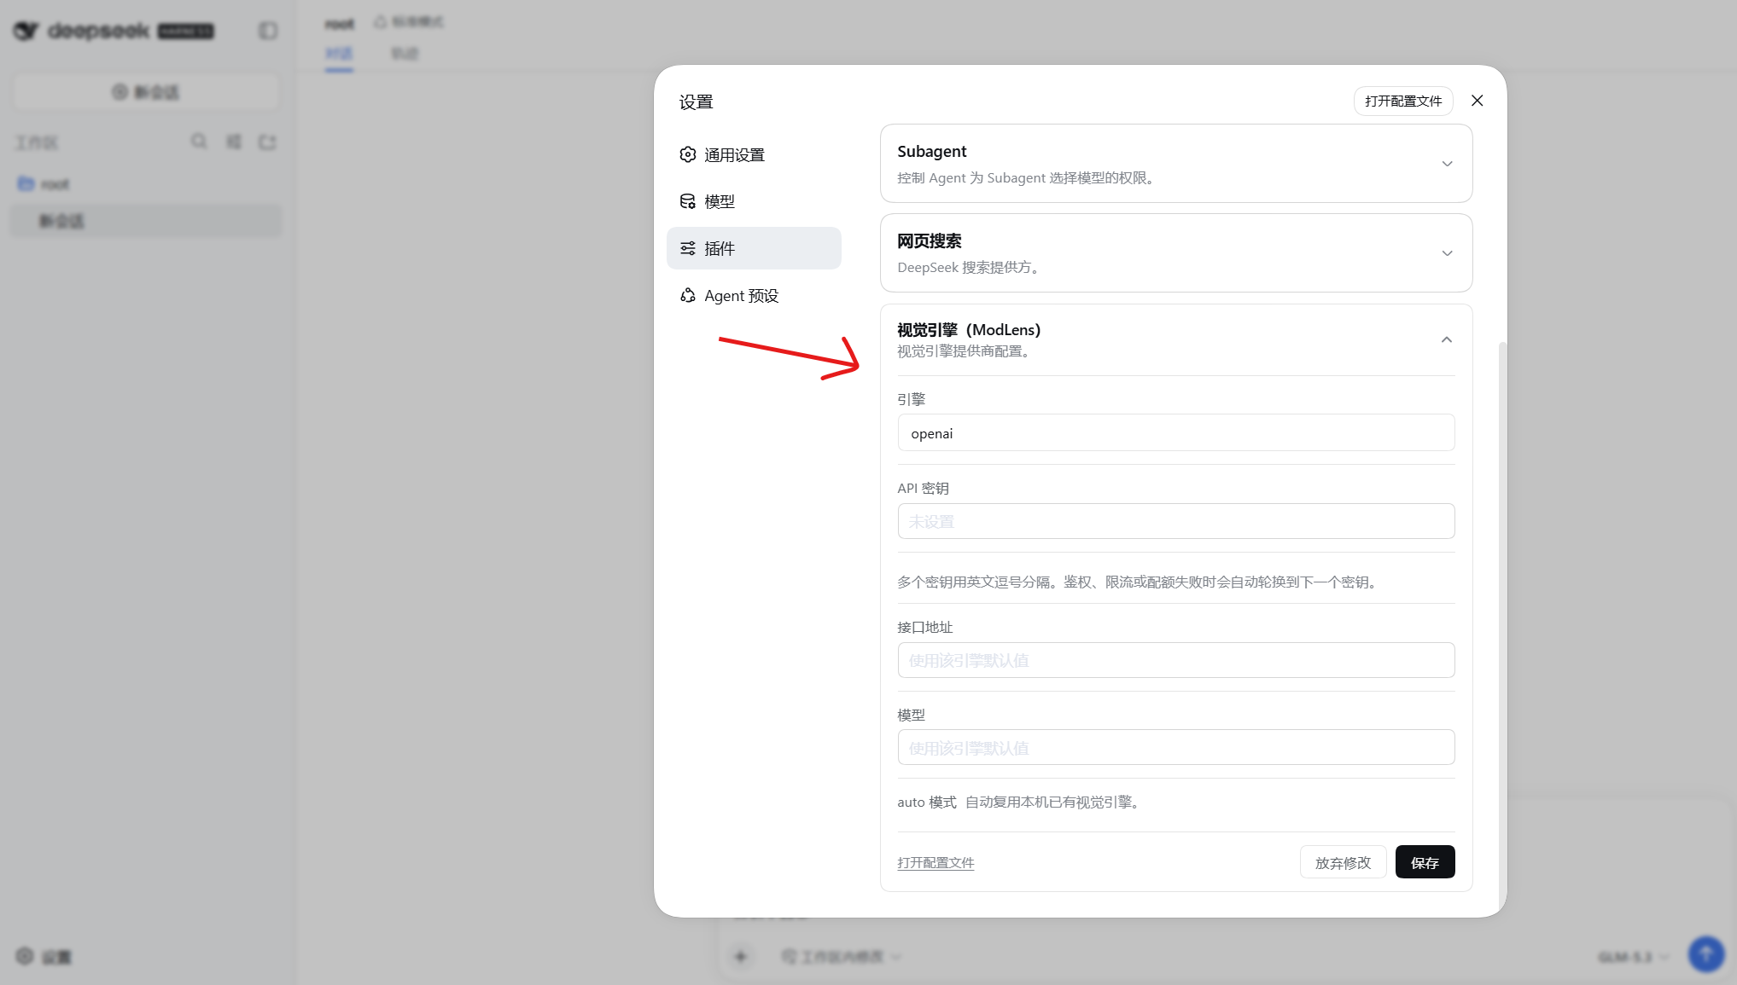Open Agent 预设 settings section
1737x985 pixels.
[x=754, y=295]
